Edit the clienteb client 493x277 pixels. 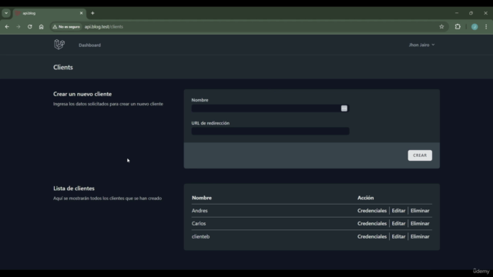tap(398, 236)
